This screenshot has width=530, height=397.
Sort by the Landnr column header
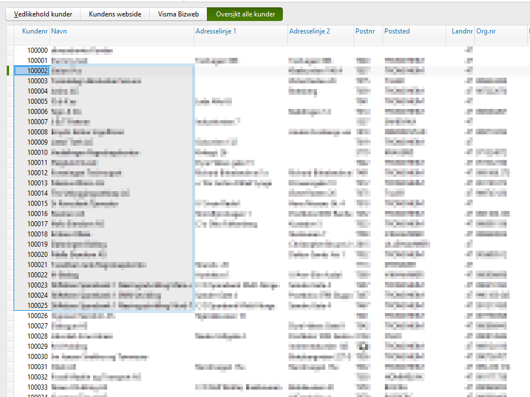pyautogui.click(x=462, y=31)
